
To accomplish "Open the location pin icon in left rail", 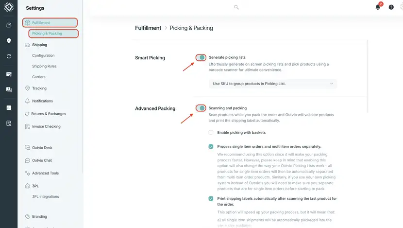I will coord(9,41).
